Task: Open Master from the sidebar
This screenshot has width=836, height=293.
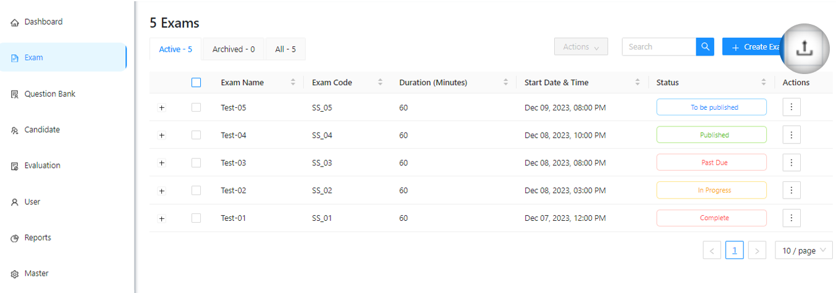Action: [36, 274]
